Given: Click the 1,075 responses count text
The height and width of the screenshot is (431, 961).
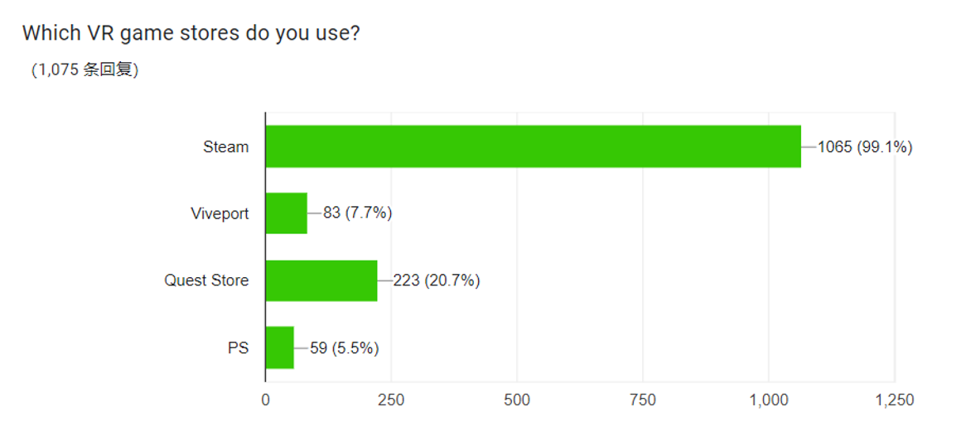Looking at the screenshot, I should coord(85,70).
